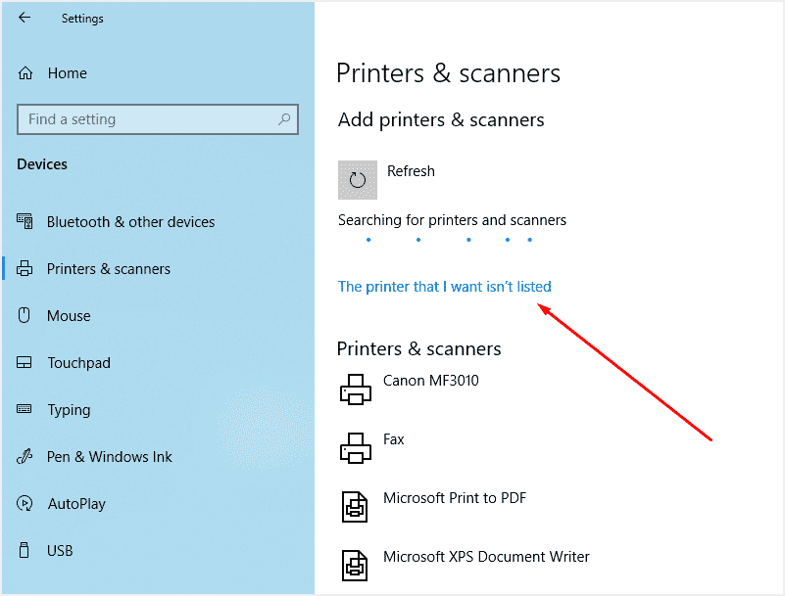
Task: Click the AutoPlay sidebar icon
Action: click(25, 503)
